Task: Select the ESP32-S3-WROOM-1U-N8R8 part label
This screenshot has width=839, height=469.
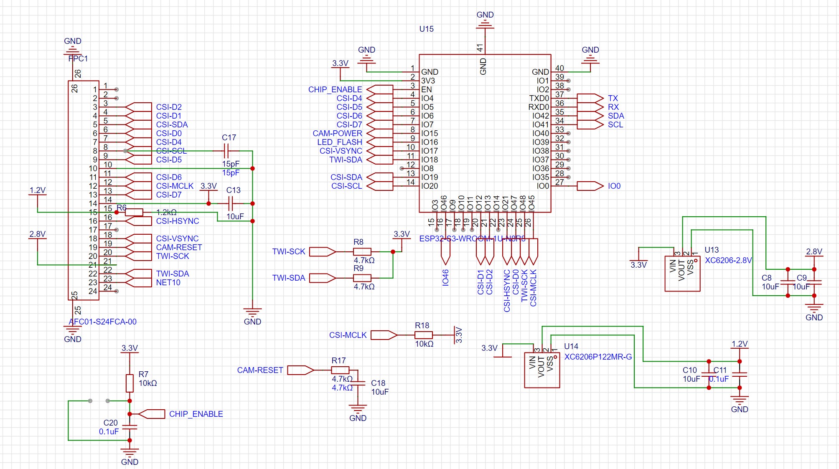Action: [x=472, y=238]
